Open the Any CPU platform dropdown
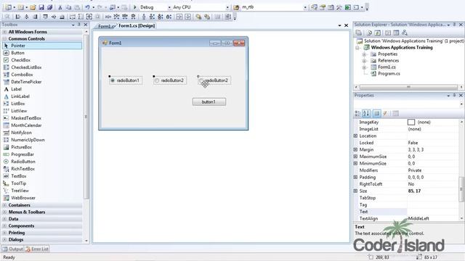The width and height of the screenshot is (465, 261). pos(227,7)
